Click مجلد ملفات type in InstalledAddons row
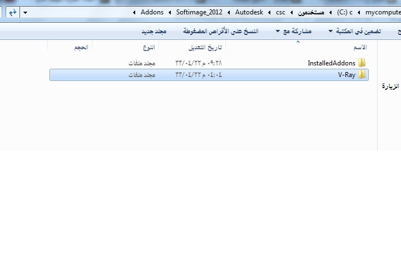 (142, 63)
